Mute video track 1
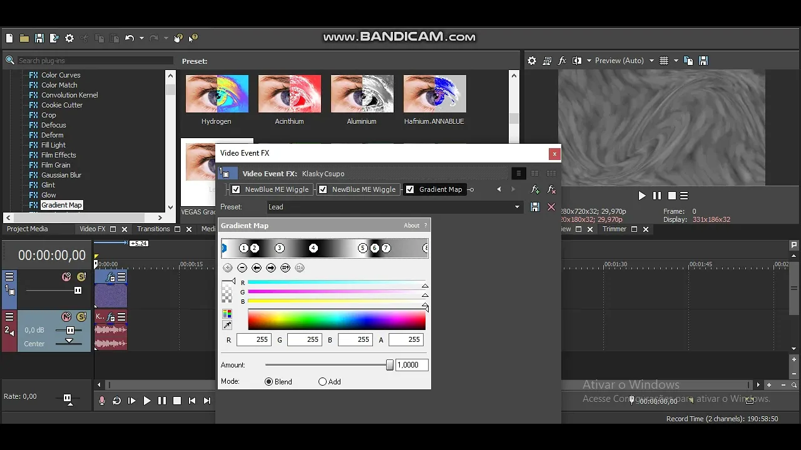801x450 pixels. [x=66, y=277]
